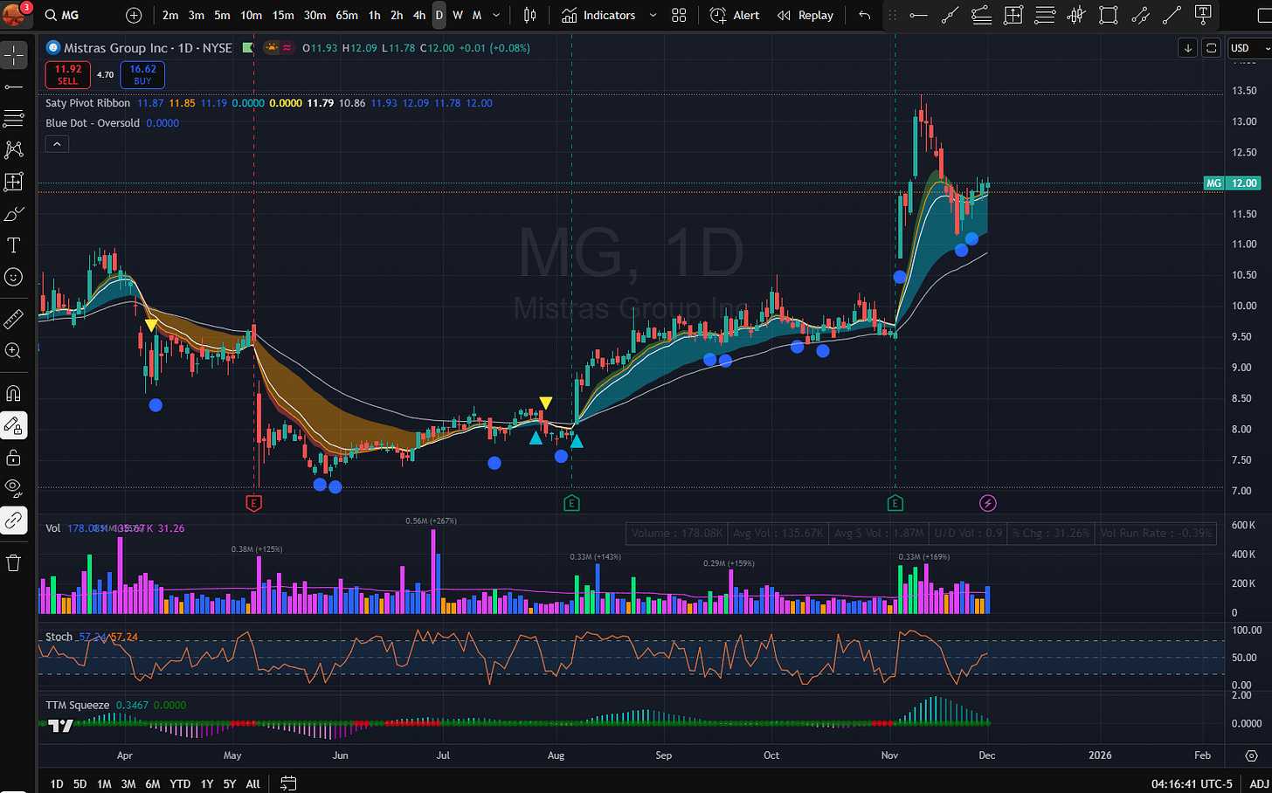Click the 16.62 BUY button
Screen dimensions: 1272x793
pos(142,75)
